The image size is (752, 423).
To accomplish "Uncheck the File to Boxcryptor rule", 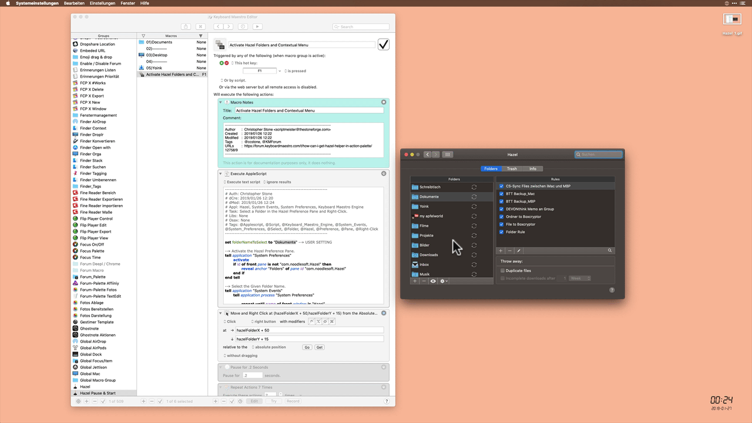I will pos(501,224).
